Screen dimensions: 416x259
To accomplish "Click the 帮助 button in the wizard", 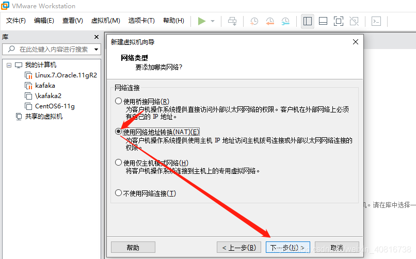I will 133,248.
